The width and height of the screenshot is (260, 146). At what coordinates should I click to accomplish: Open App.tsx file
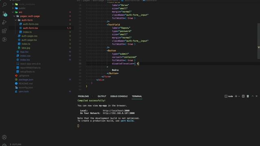tap(24, 52)
